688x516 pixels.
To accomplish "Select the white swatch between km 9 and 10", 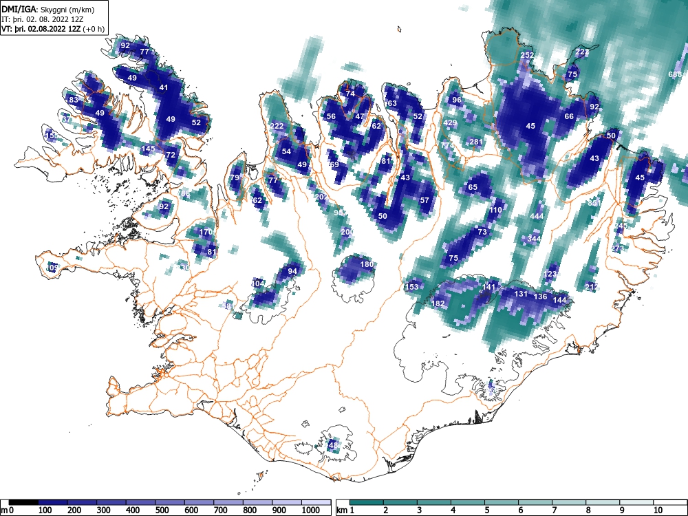I will (x=636, y=502).
